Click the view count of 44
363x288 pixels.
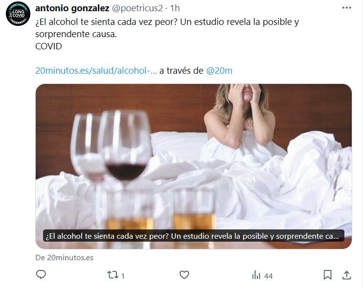coord(268,276)
